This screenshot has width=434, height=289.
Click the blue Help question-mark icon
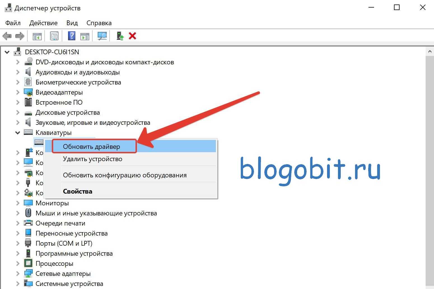pos(72,36)
